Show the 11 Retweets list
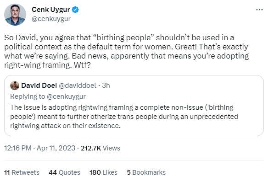Screen dimensions: 268x182 click(22, 172)
